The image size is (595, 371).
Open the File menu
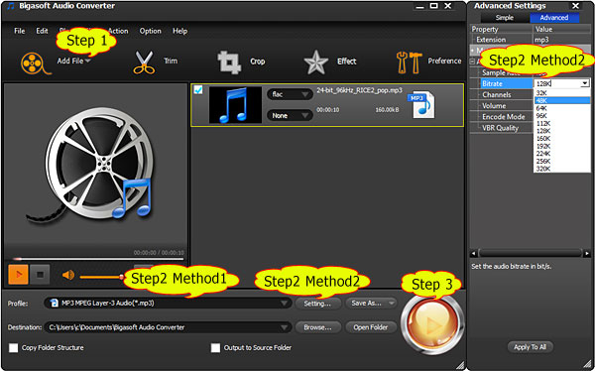point(20,31)
